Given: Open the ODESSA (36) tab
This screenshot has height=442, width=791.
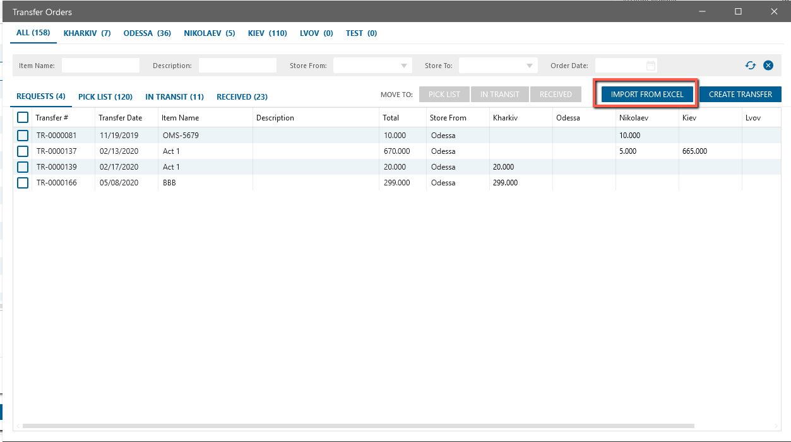Looking at the screenshot, I should point(147,33).
